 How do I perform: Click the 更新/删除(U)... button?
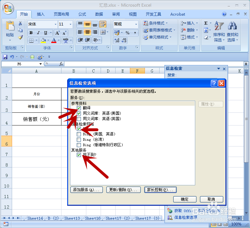coord(123,190)
